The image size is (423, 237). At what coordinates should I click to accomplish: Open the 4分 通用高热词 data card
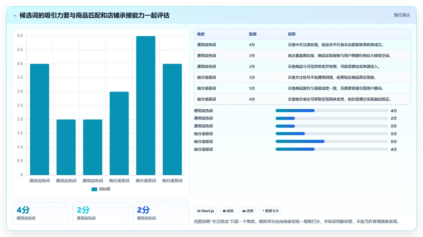(x=41, y=213)
